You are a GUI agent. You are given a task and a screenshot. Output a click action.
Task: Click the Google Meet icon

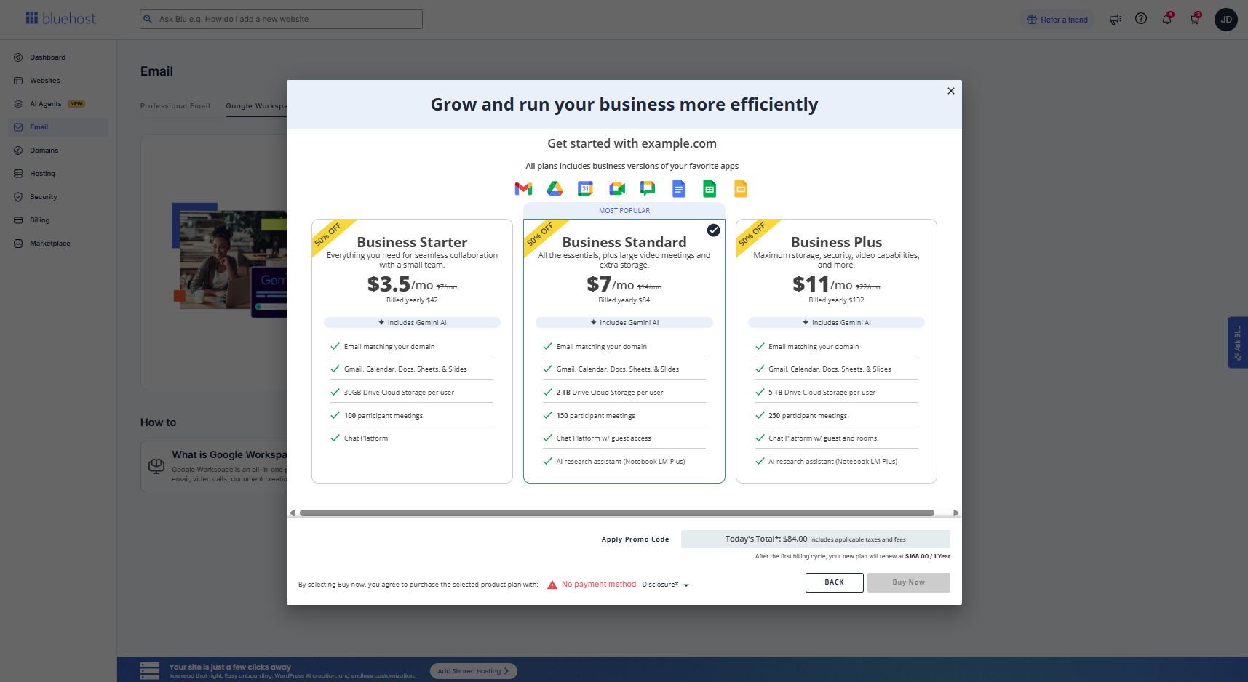point(617,189)
